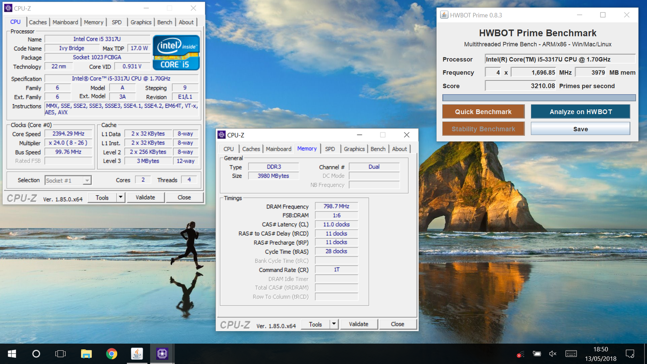Viewport: 647px width, 364px height.
Task: Click the Multiplier value x 24.0 (8 - 26)
Action: tap(68, 143)
